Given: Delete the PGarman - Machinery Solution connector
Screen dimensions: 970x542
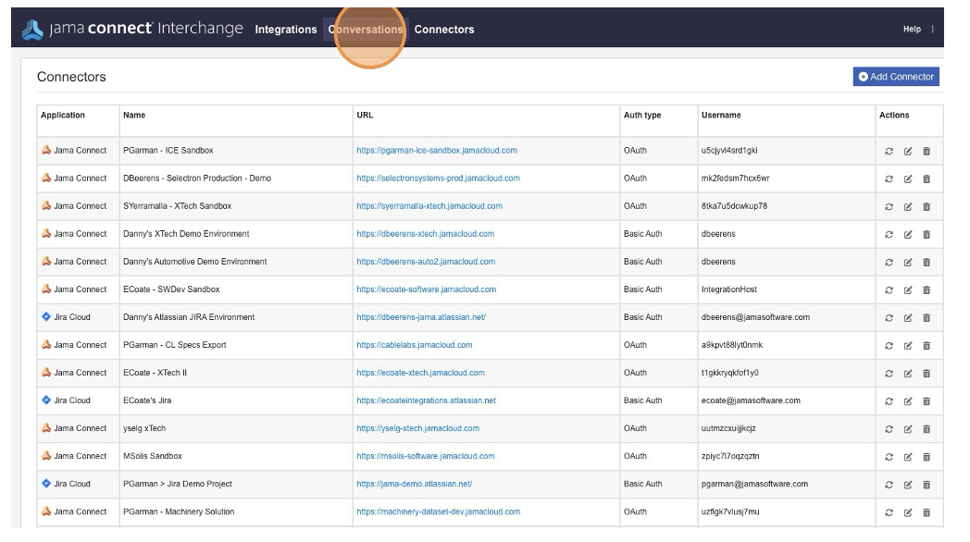Looking at the screenshot, I should click(x=926, y=512).
